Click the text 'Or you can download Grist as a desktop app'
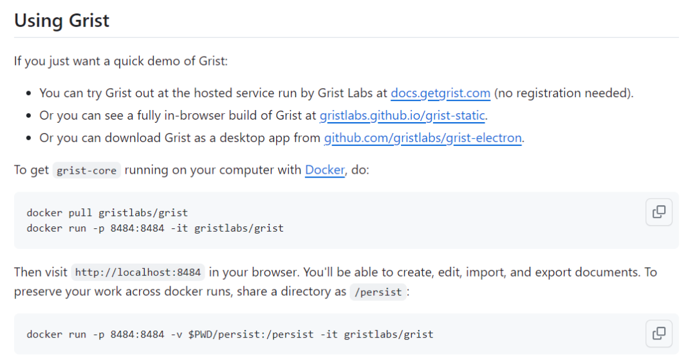 tap(165, 138)
